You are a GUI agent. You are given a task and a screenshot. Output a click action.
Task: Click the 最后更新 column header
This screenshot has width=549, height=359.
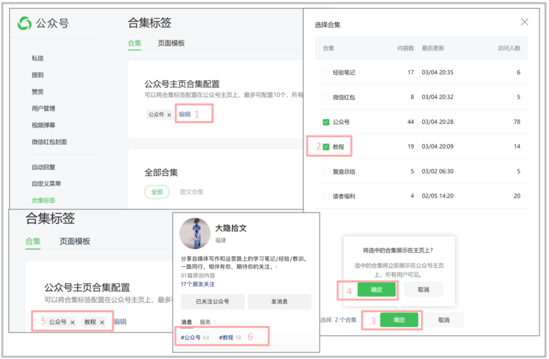click(x=433, y=48)
